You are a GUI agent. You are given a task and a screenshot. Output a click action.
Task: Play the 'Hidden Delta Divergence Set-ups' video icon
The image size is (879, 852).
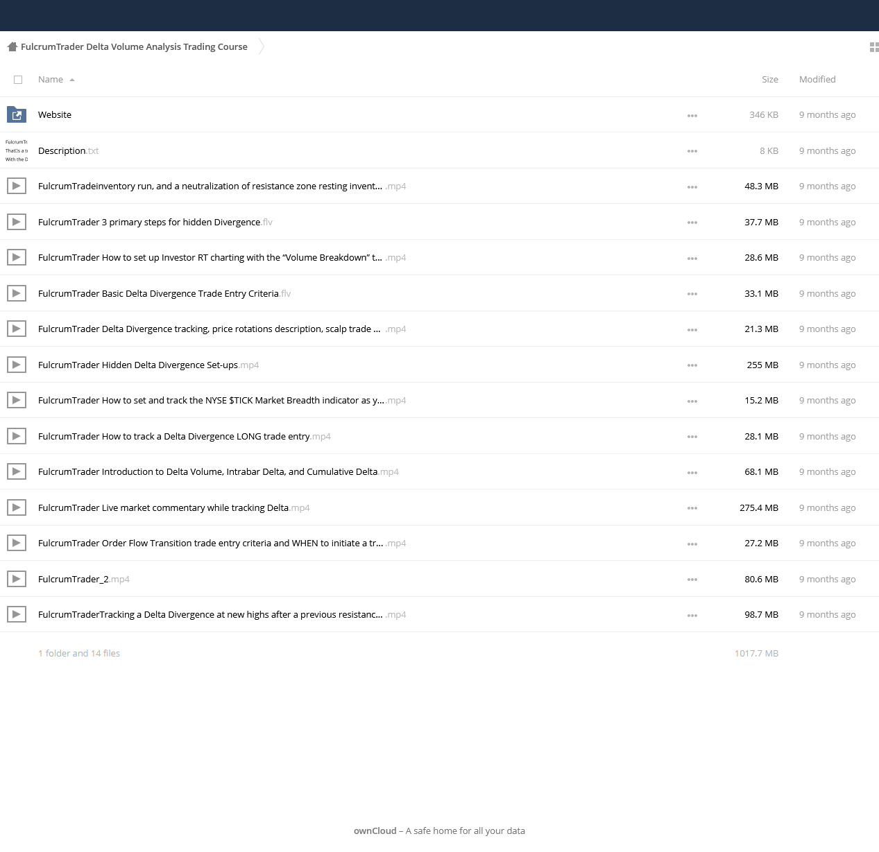[17, 365]
